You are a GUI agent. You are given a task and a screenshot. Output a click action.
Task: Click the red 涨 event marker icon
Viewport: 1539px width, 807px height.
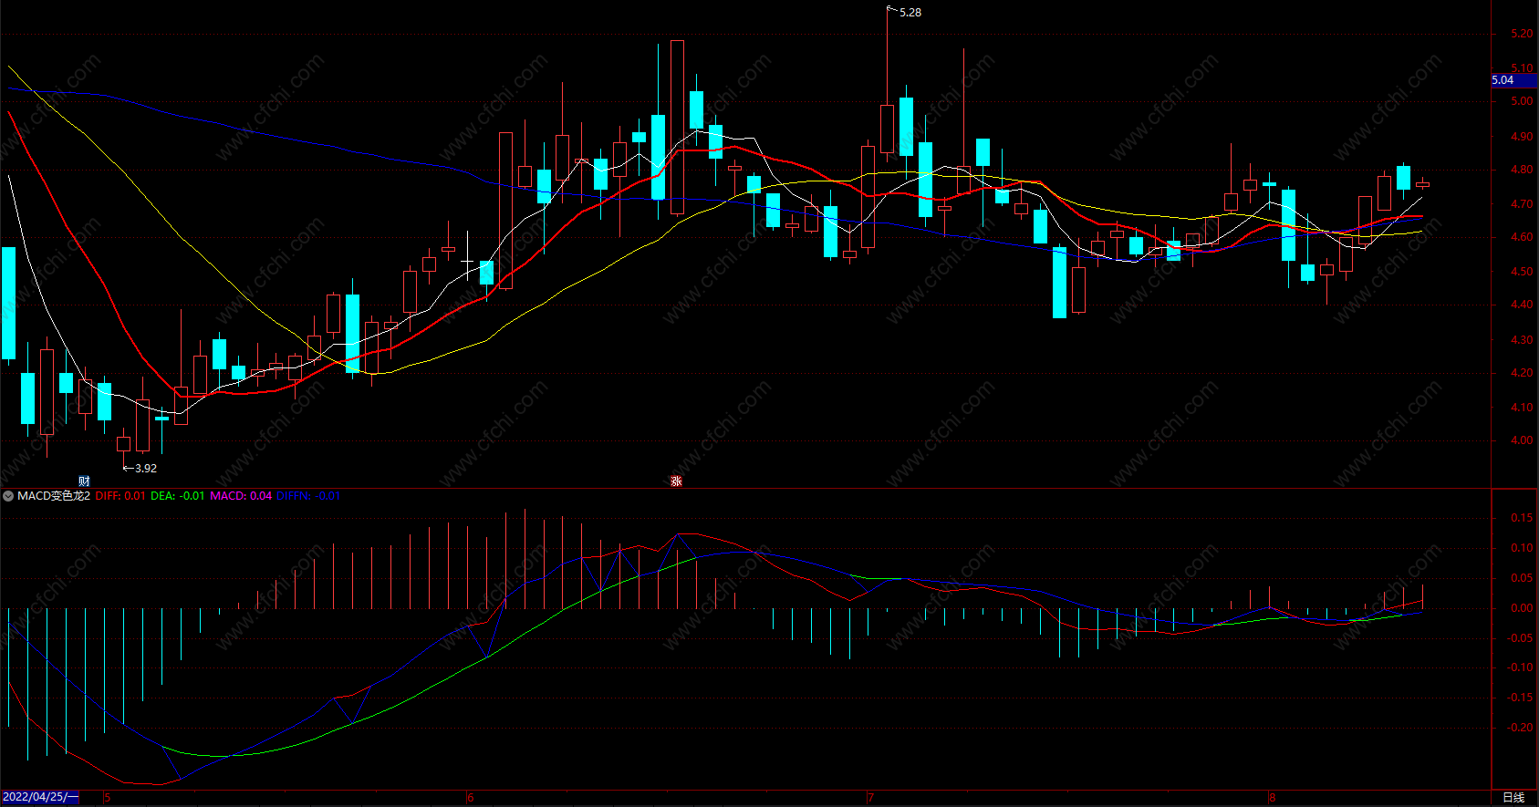click(676, 481)
